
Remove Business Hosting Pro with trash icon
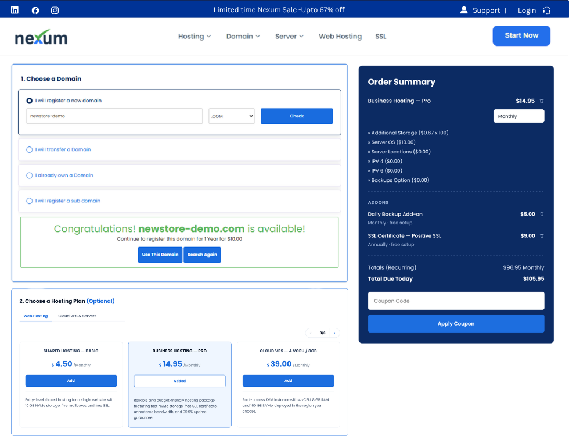[x=541, y=101]
